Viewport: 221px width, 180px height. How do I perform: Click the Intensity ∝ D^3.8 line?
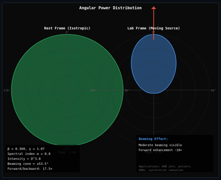coord(24,159)
